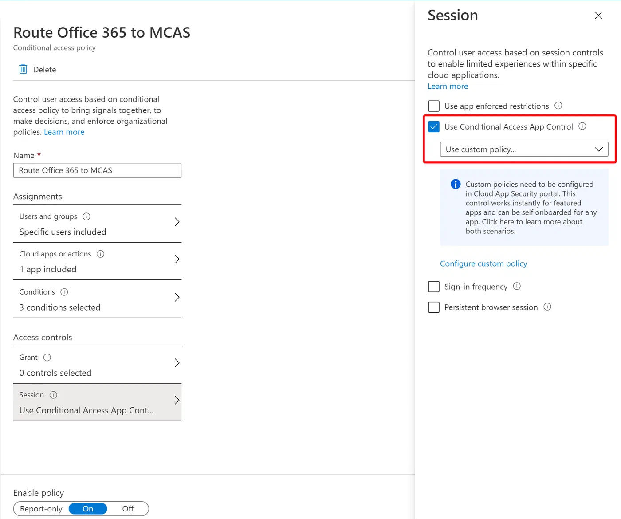Click info icon for Use Conditional Access App Control
Image resolution: width=621 pixels, height=519 pixels.
pos(582,126)
